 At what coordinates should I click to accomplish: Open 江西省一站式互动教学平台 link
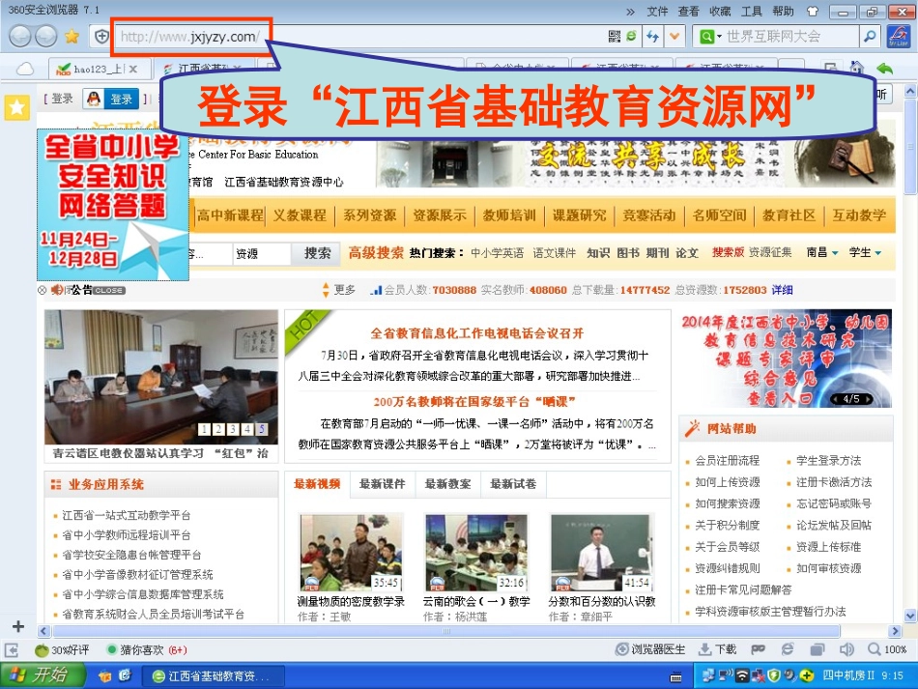pyautogui.click(x=127, y=515)
